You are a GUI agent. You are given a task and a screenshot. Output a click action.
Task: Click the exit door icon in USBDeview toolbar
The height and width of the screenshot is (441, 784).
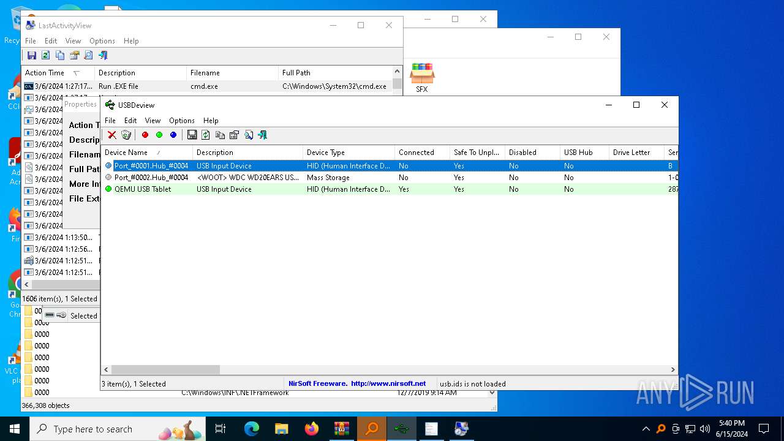(263, 135)
